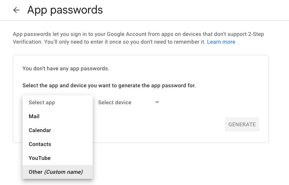Viewport: 289px width, 185px height.
Task: Choose YouTube as the app
Action: coord(40,158)
